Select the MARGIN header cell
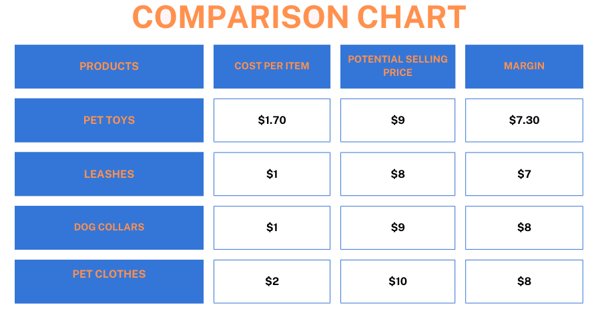 pos(524,67)
